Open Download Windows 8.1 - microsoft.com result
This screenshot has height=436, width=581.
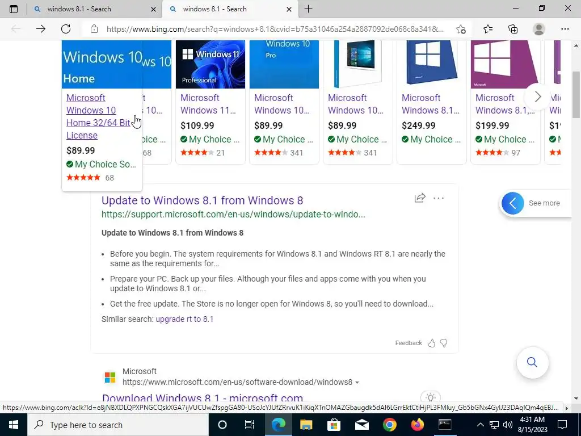[203, 398]
